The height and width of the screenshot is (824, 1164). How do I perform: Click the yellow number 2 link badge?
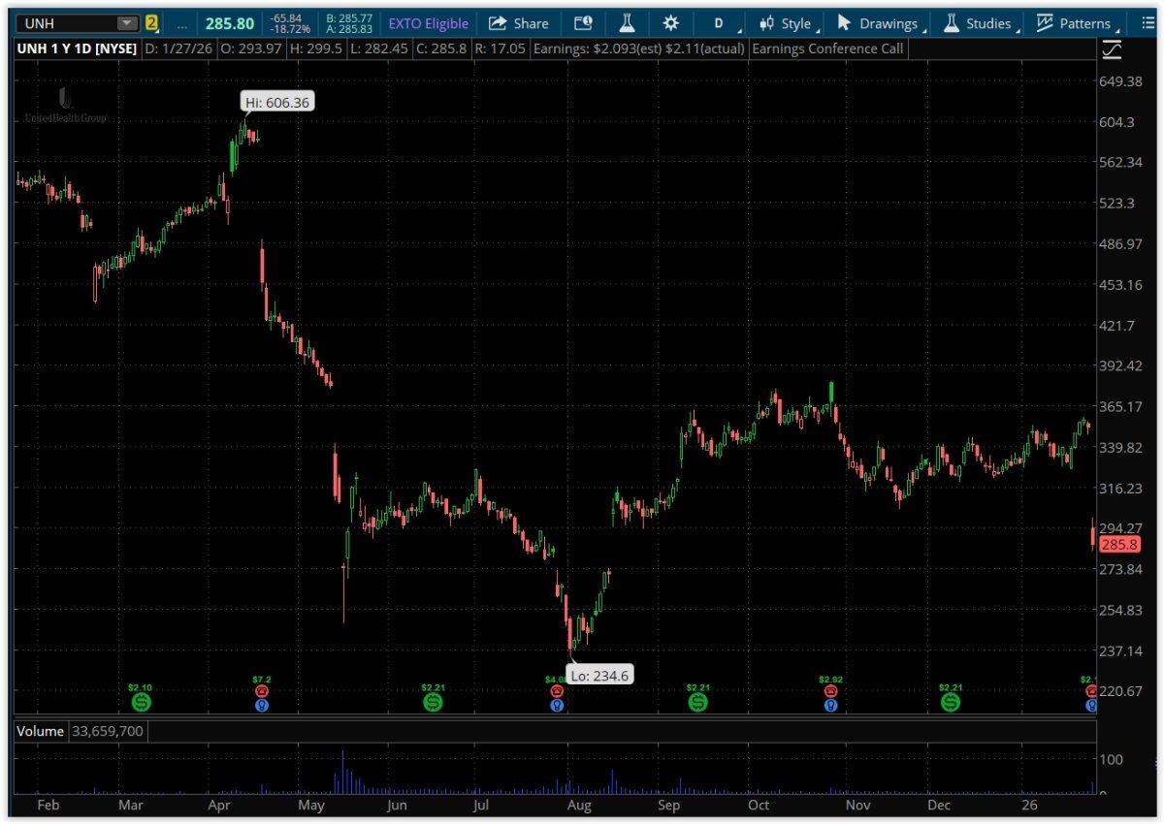(152, 23)
